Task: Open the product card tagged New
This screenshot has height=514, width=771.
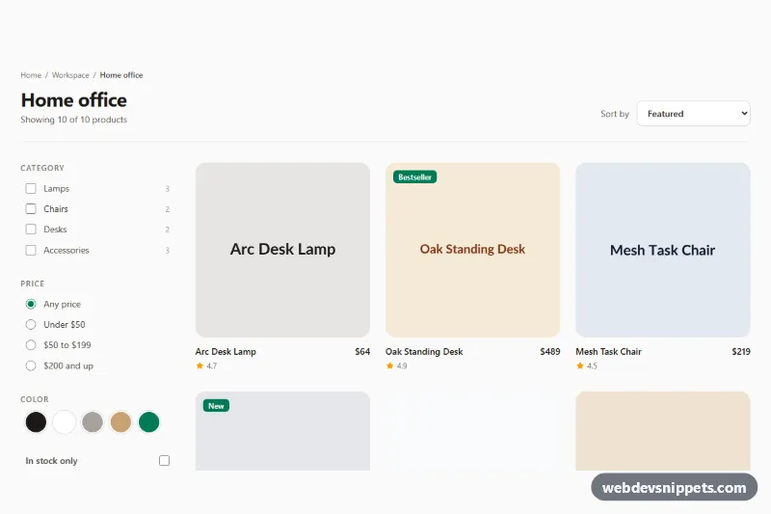Action: [x=282, y=431]
